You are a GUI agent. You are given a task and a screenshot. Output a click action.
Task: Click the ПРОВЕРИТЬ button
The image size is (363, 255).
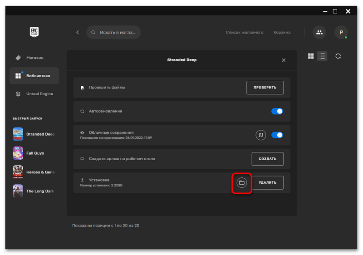[x=265, y=88]
